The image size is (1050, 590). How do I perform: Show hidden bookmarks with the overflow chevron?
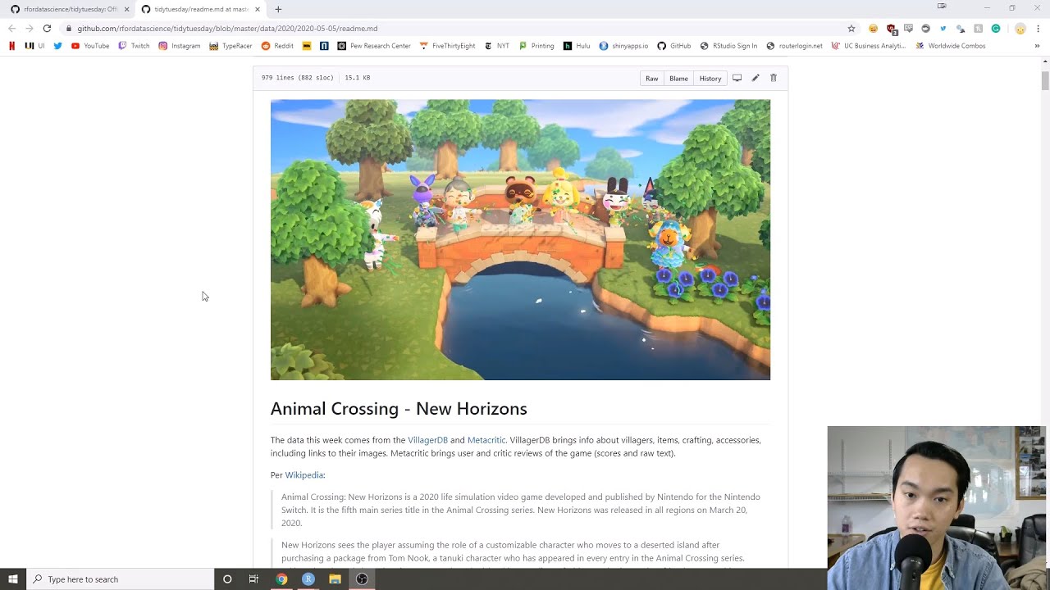(x=1038, y=46)
